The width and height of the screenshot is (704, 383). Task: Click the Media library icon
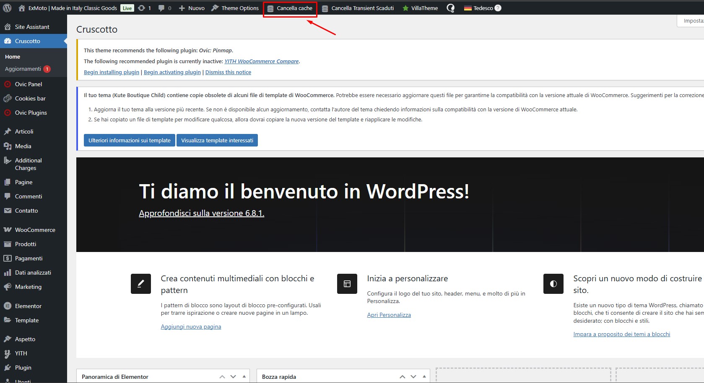[x=8, y=146]
